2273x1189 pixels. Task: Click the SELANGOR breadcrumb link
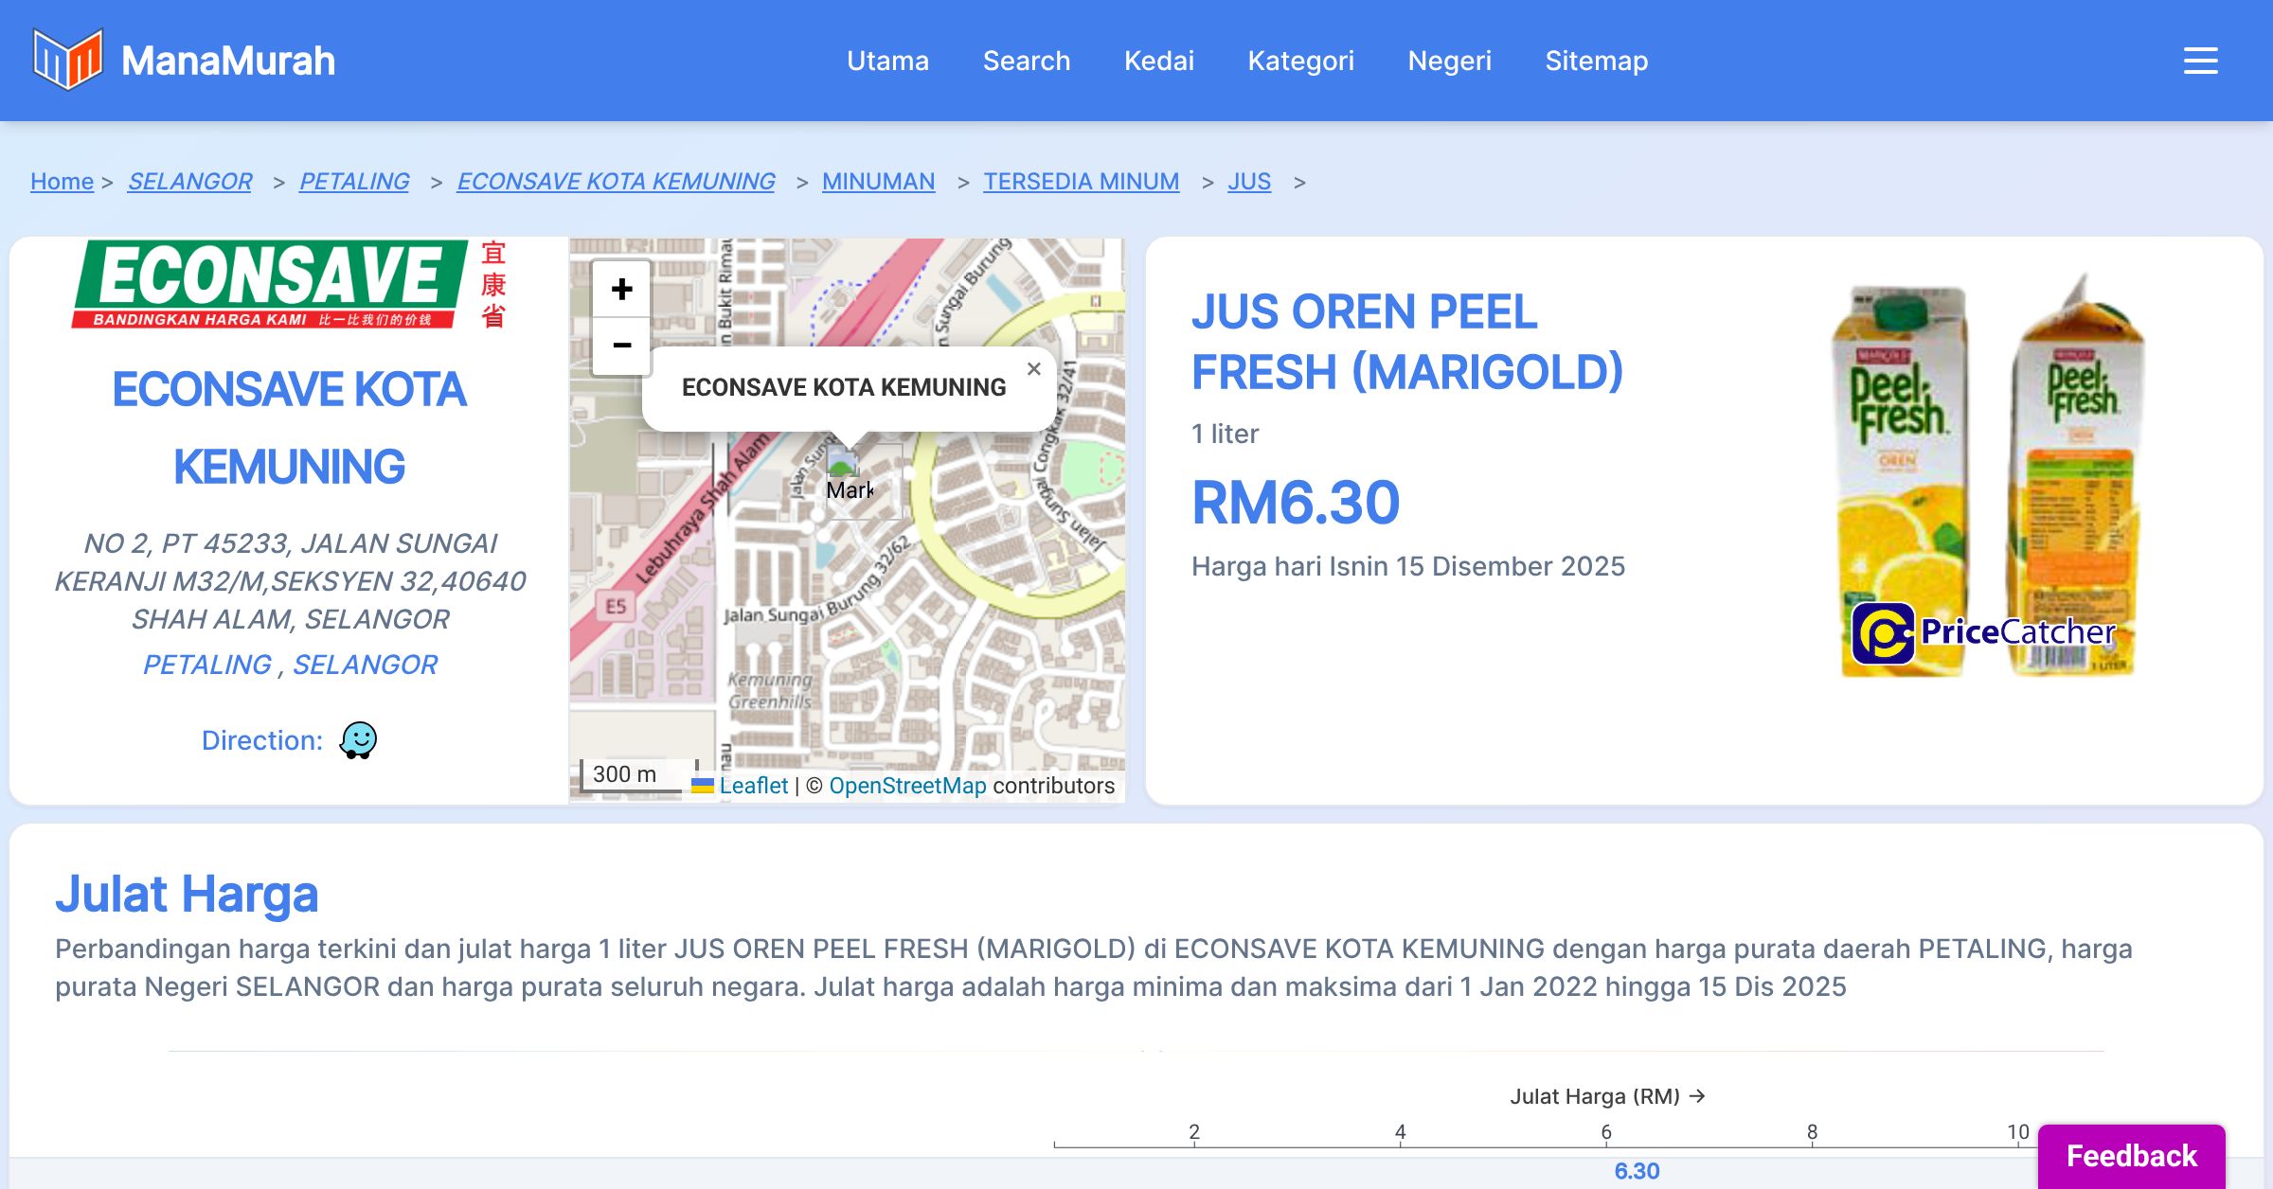pyautogui.click(x=189, y=181)
